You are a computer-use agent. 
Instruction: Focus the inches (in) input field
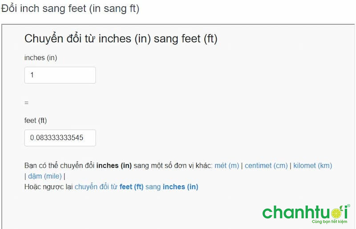click(x=60, y=75)
